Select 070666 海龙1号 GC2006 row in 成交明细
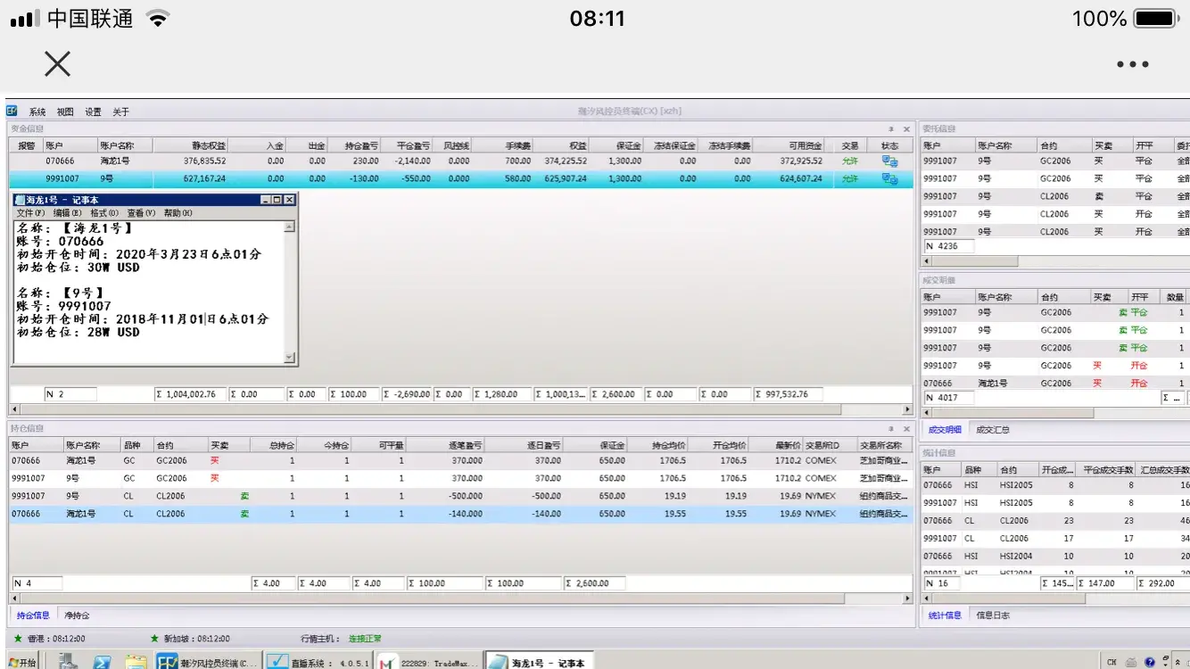This screenshot has width=1190, height=669. [x=1055, y=384]
